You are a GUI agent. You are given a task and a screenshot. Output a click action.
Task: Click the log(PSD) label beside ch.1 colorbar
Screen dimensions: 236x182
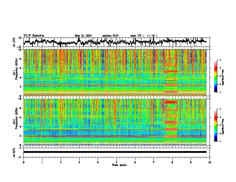223,78
